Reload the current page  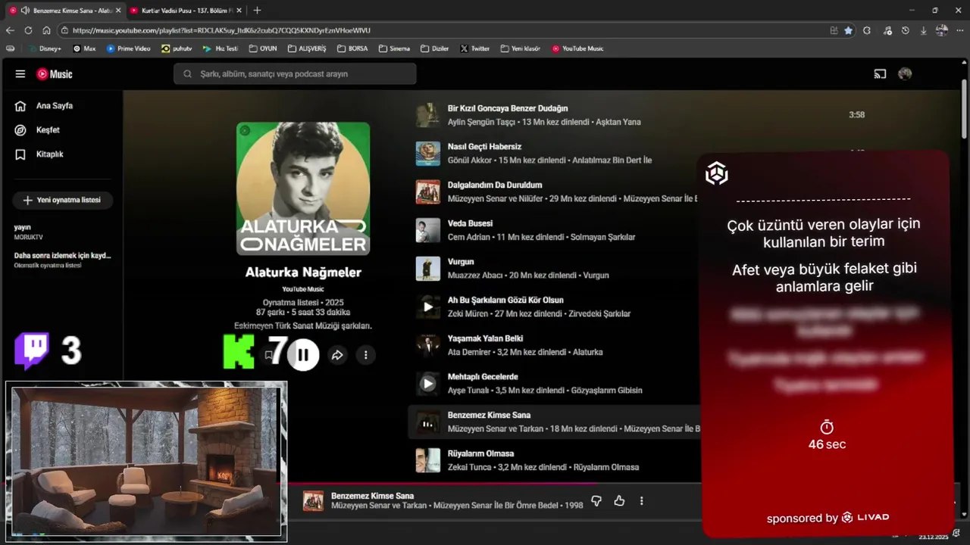[28, 30]
